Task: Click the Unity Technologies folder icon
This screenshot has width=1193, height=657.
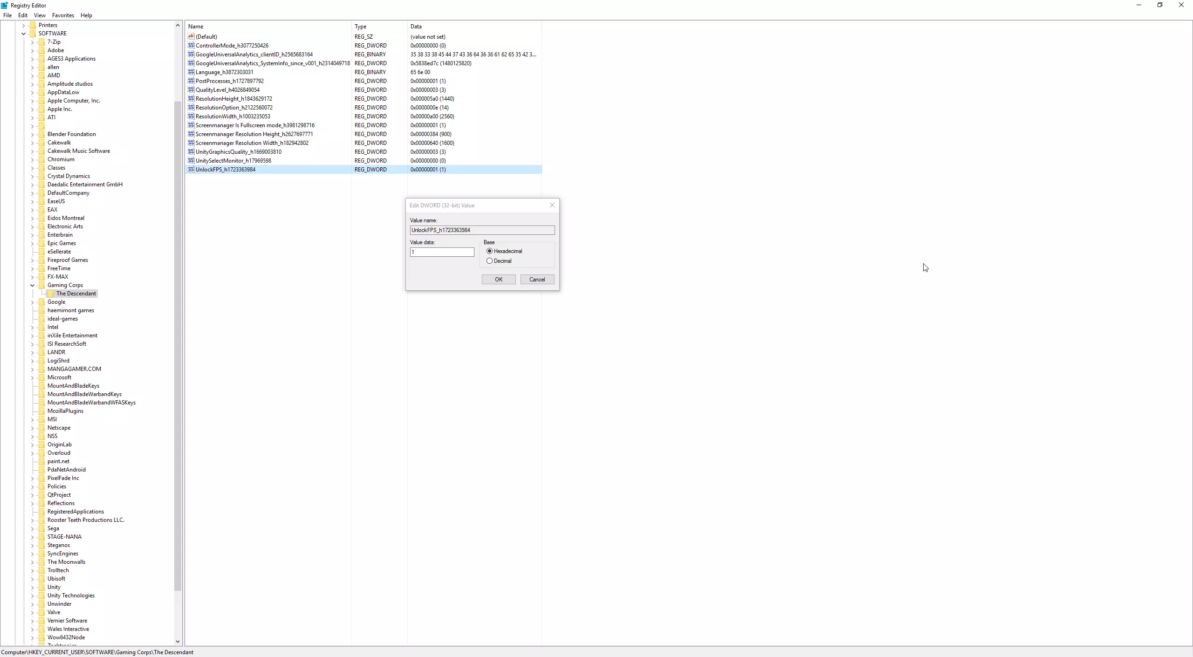Action: tap(42, 595)
